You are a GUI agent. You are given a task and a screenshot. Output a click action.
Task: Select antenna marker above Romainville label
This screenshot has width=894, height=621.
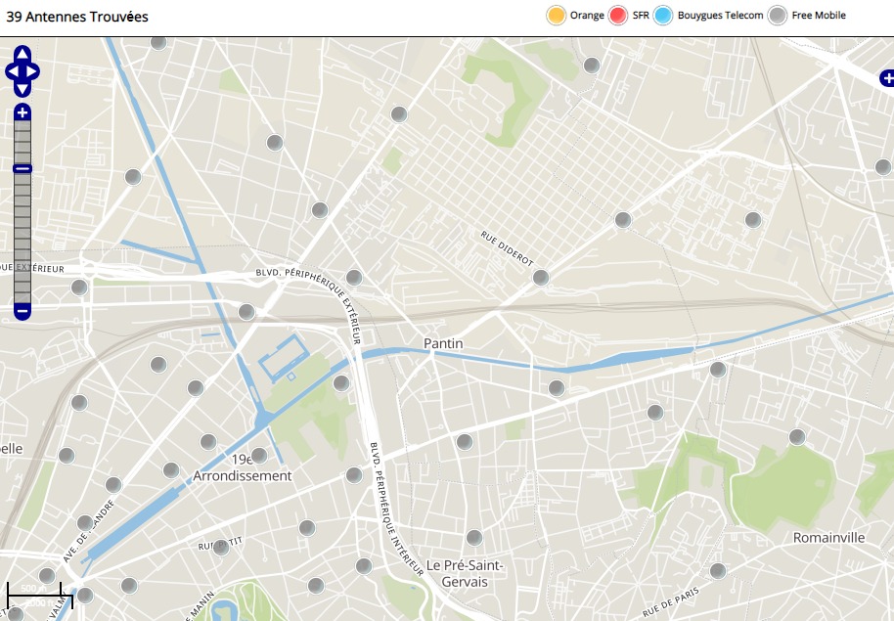tap(797, 437)
